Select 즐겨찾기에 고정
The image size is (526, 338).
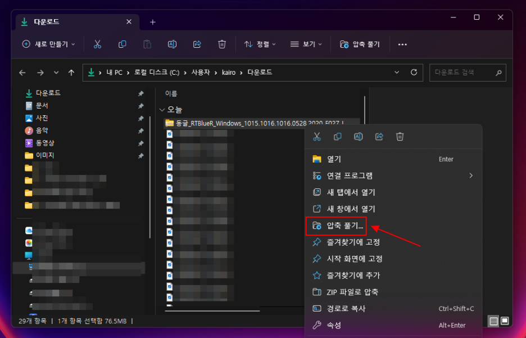(x=393, y=242)
